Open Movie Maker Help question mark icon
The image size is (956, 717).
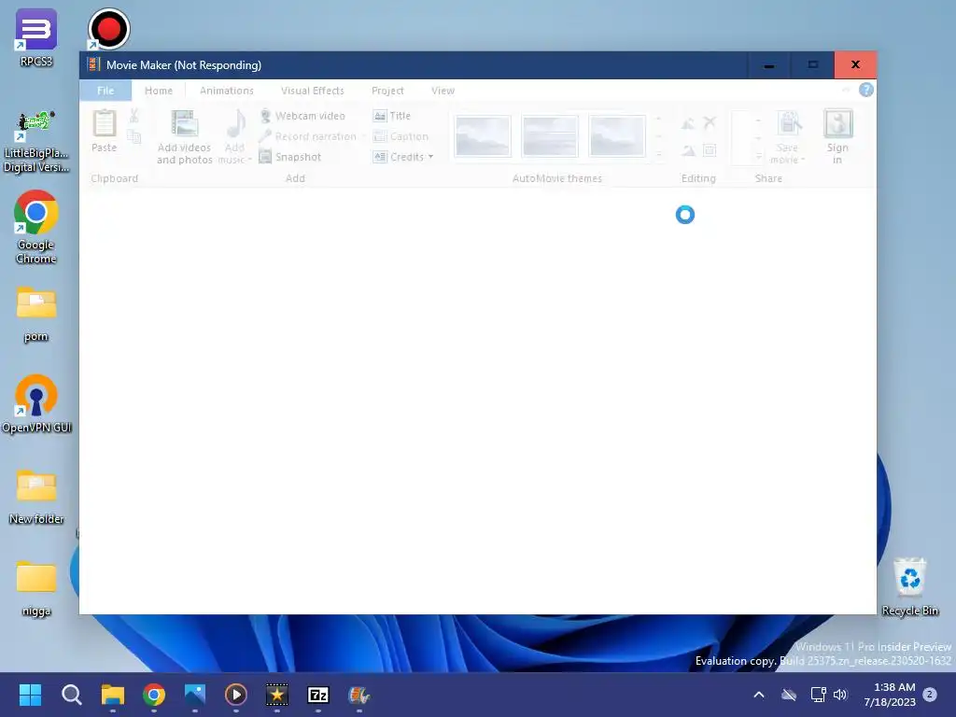pos(865,91)
